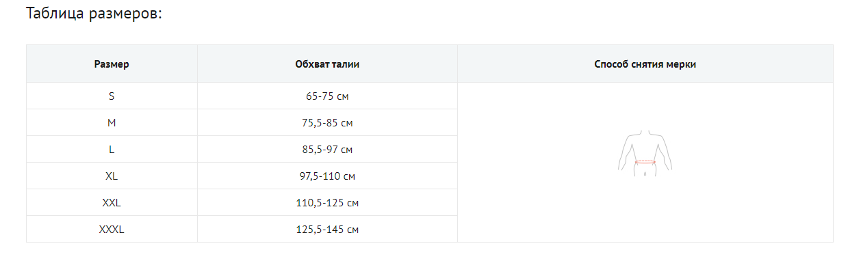Click the 75,5-85 см waist value

327,123
